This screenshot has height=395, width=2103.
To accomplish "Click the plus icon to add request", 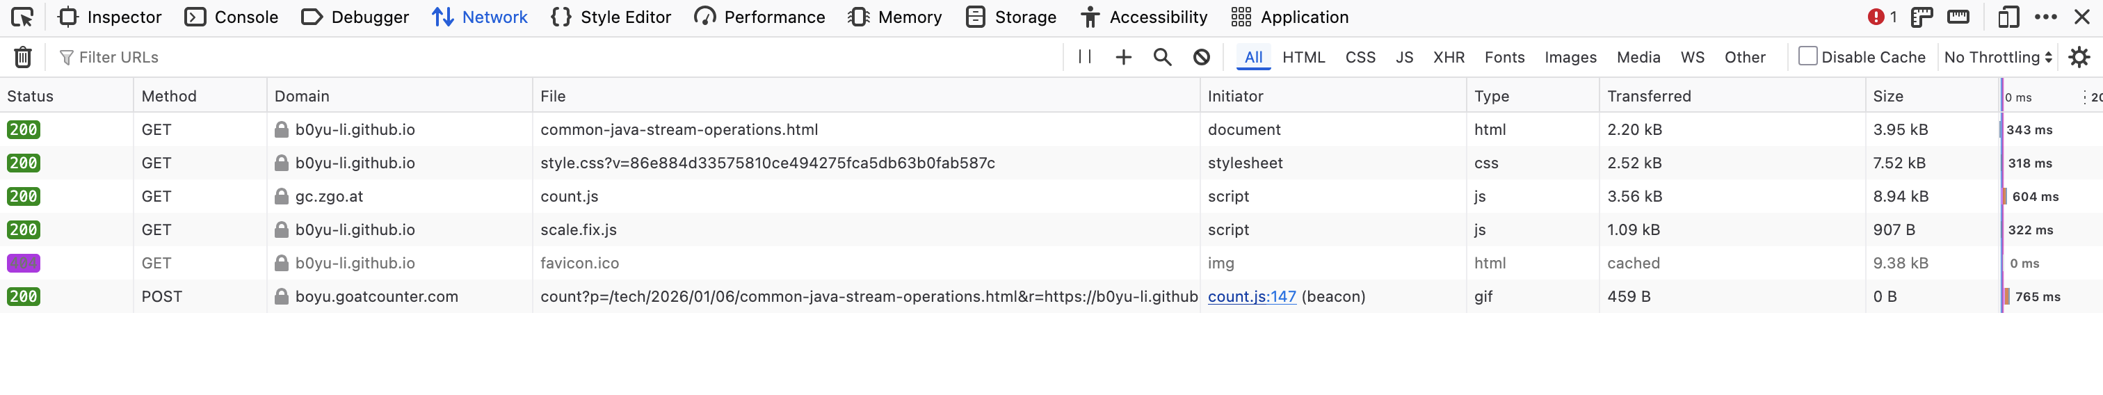I will [x=1123, y=57].
